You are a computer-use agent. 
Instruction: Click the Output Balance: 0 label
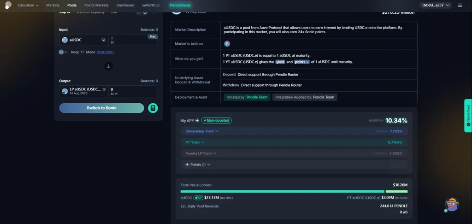point(149,81)
